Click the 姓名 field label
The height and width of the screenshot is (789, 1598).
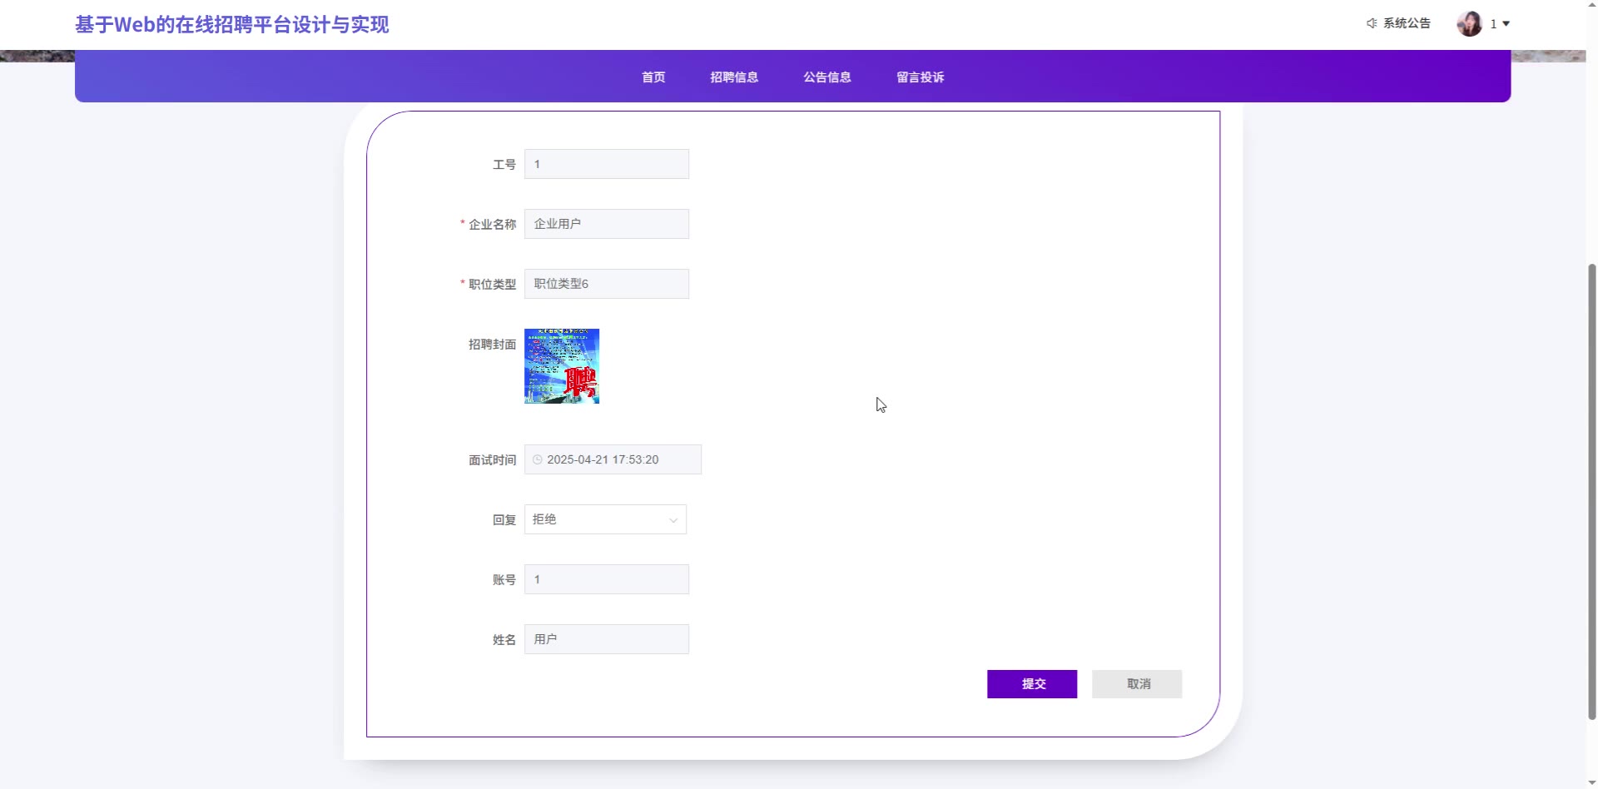(x=504, y=640)
